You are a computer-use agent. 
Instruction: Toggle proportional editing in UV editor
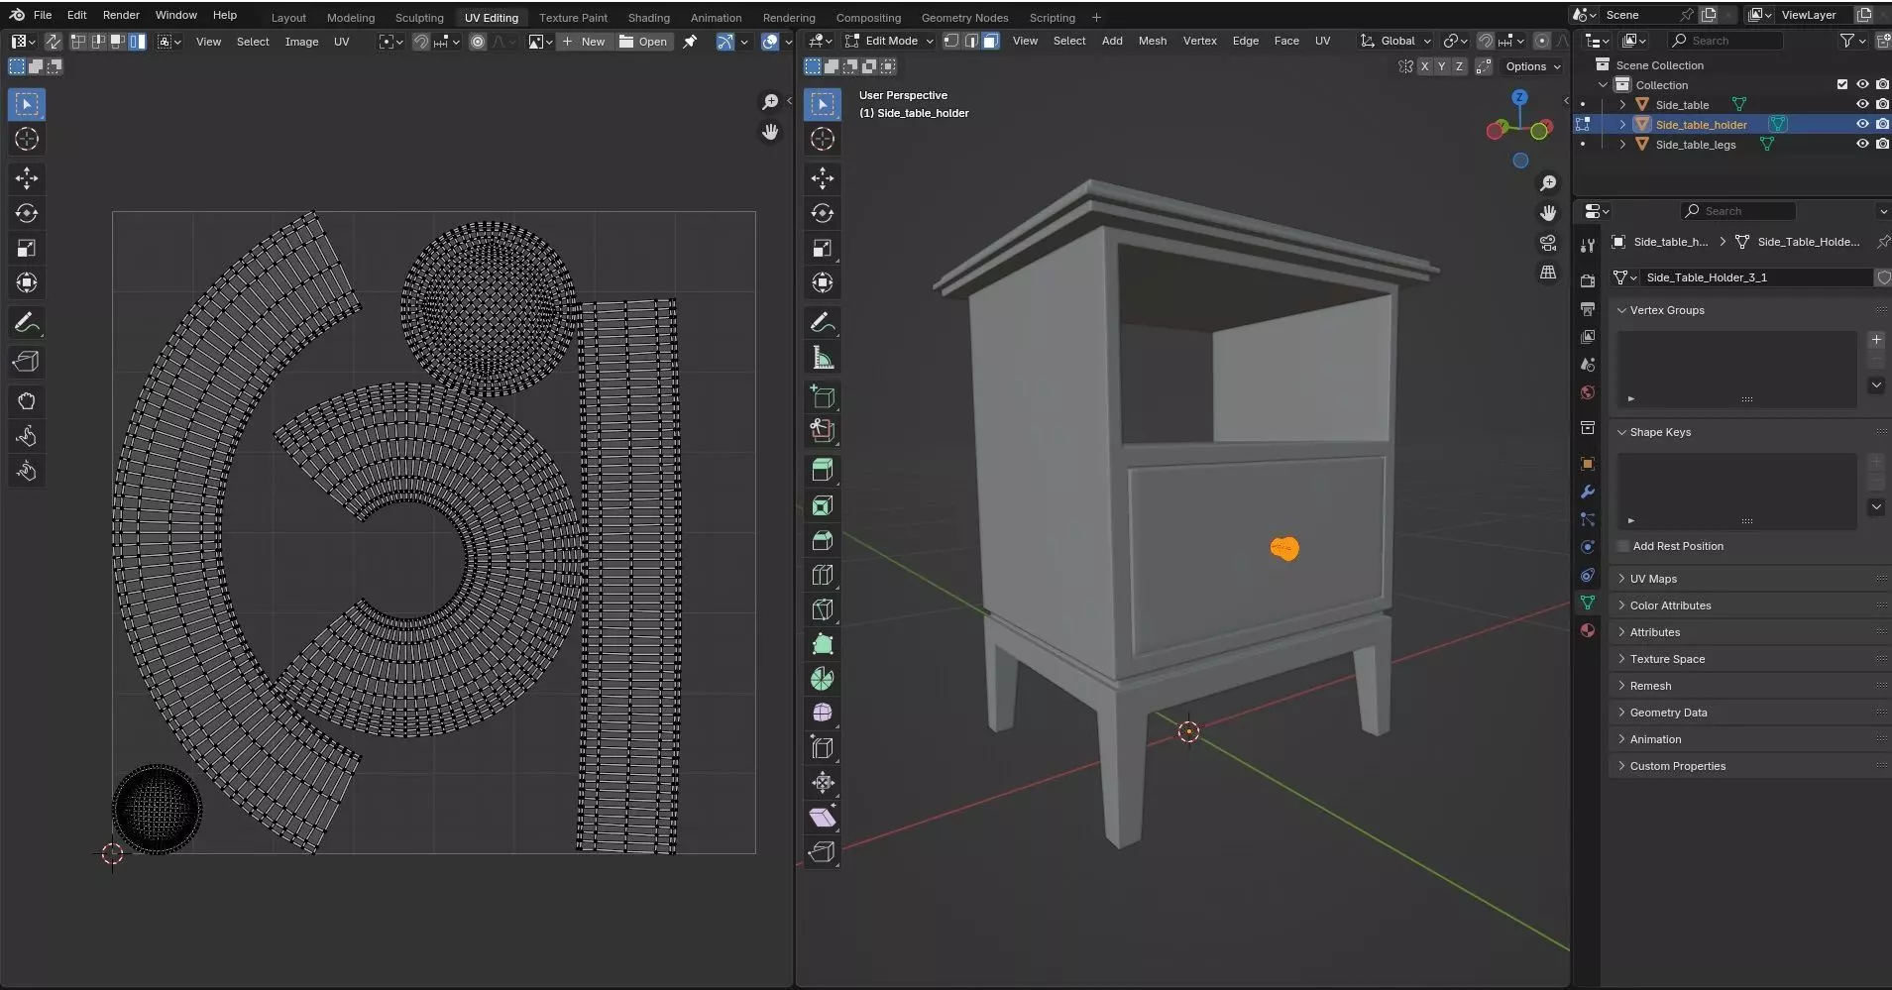(x=478, y=42)
